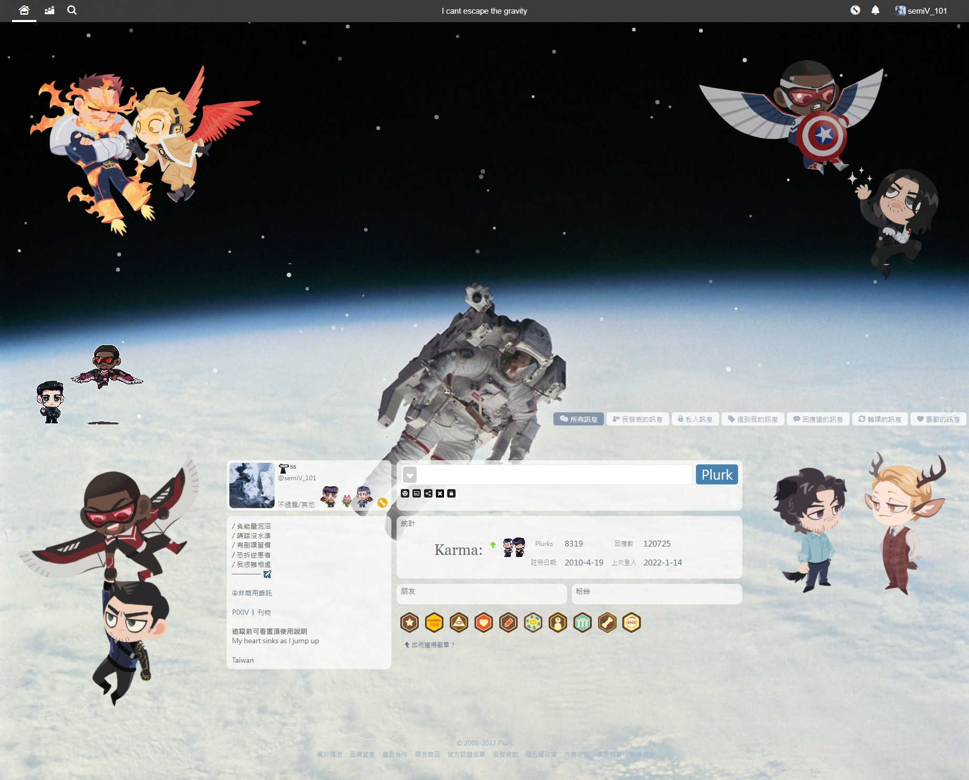The image size is (969, 780).
Task: Click the question-mark person badge
Action: pos(558,623)
